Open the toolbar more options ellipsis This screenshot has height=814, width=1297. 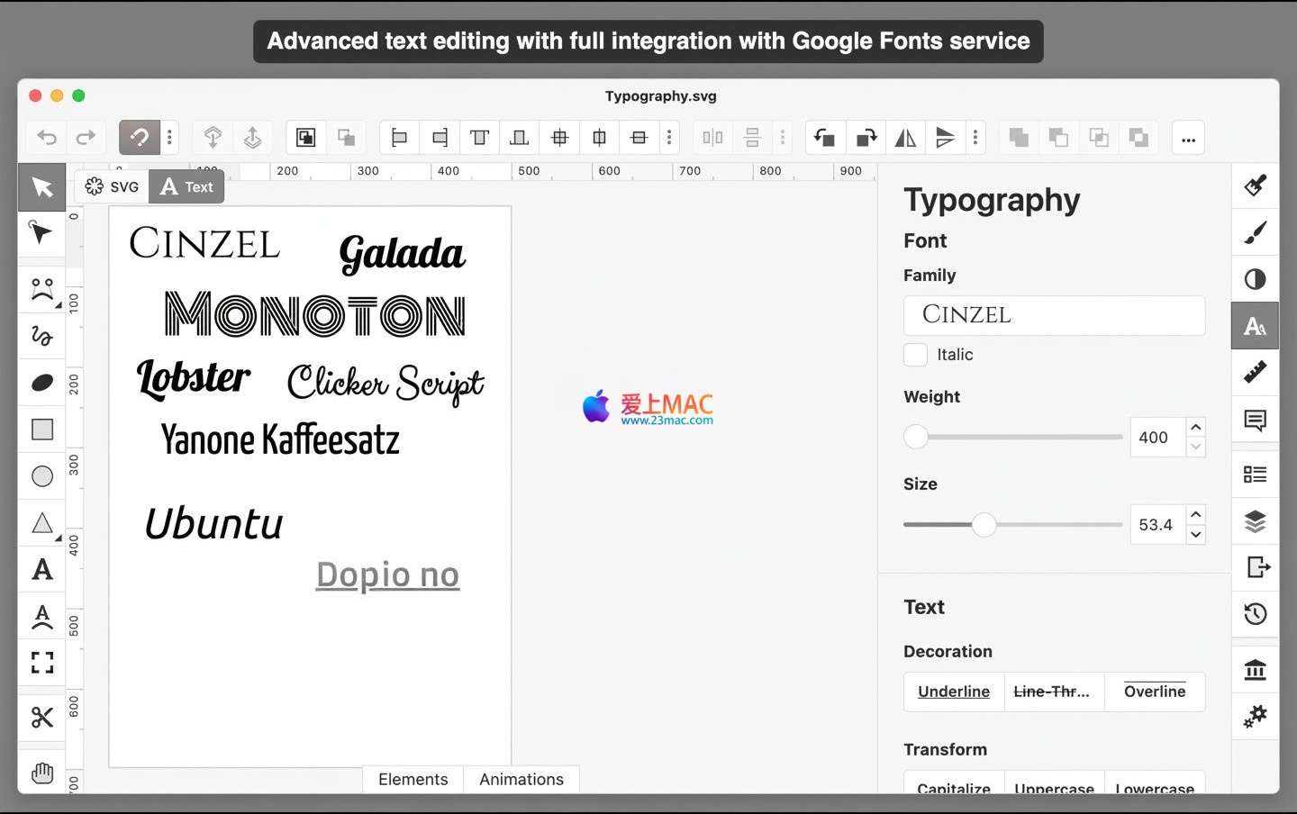1188,138
